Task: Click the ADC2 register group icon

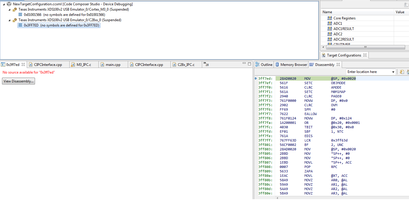Action: pyautogui.click(x=330, y=34)
